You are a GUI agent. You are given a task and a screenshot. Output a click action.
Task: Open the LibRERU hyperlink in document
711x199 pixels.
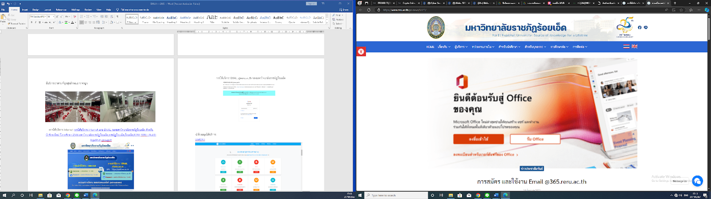point(200,140)
